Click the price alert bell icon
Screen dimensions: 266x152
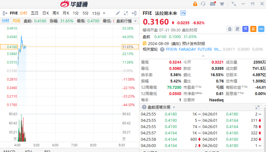click(230, 29)
